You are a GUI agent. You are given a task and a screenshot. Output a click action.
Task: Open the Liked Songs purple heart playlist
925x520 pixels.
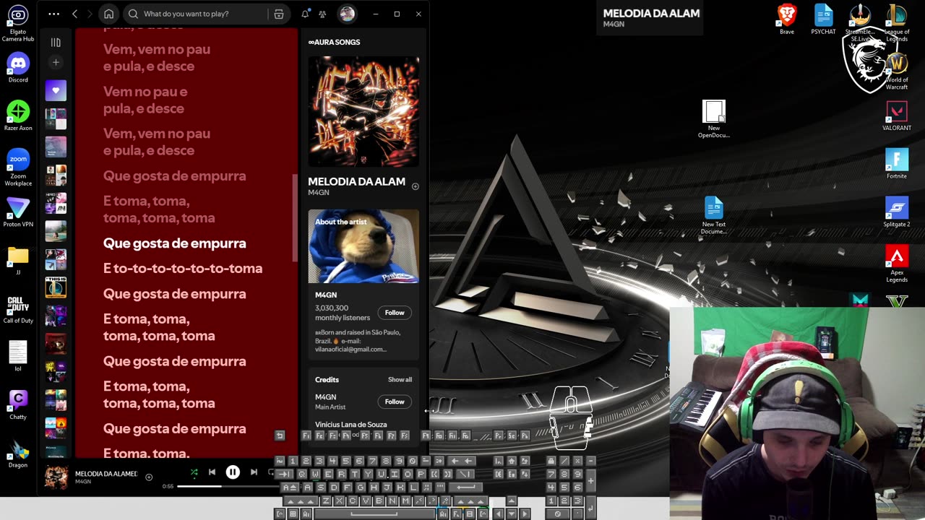[x=56, y=91]
